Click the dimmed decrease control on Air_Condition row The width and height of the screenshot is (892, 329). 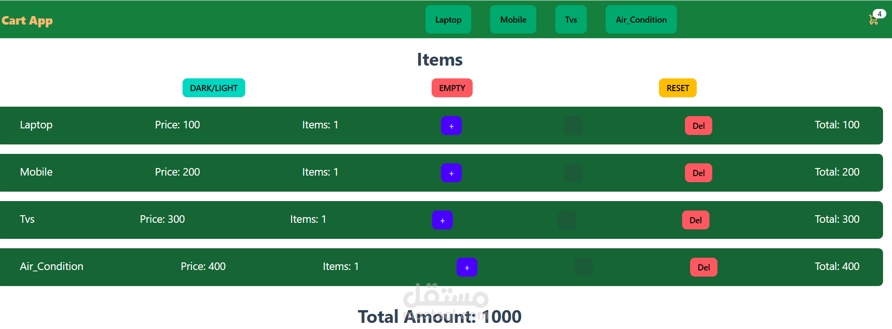pyautogui.click(x=584, y=267)
